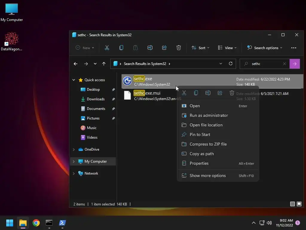Choose Open from the context menu
Viewport: 306px width, 230px height.
(x=218, y=106)
